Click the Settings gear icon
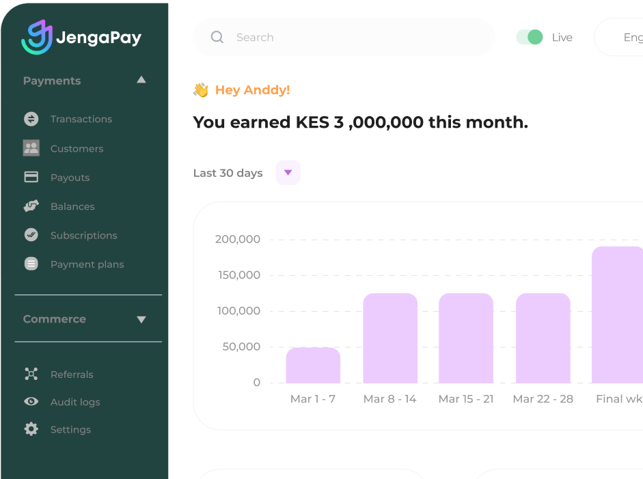The height and width of the screenshot is (479, 643). [x=31, y=429]
